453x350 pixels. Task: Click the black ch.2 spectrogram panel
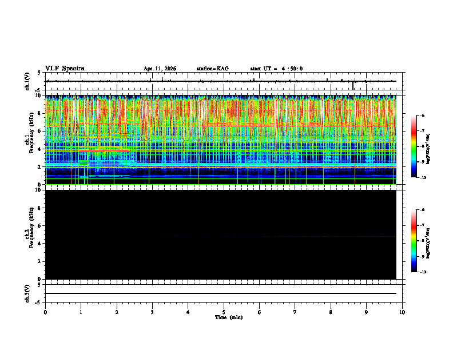(x=221, y=234)
